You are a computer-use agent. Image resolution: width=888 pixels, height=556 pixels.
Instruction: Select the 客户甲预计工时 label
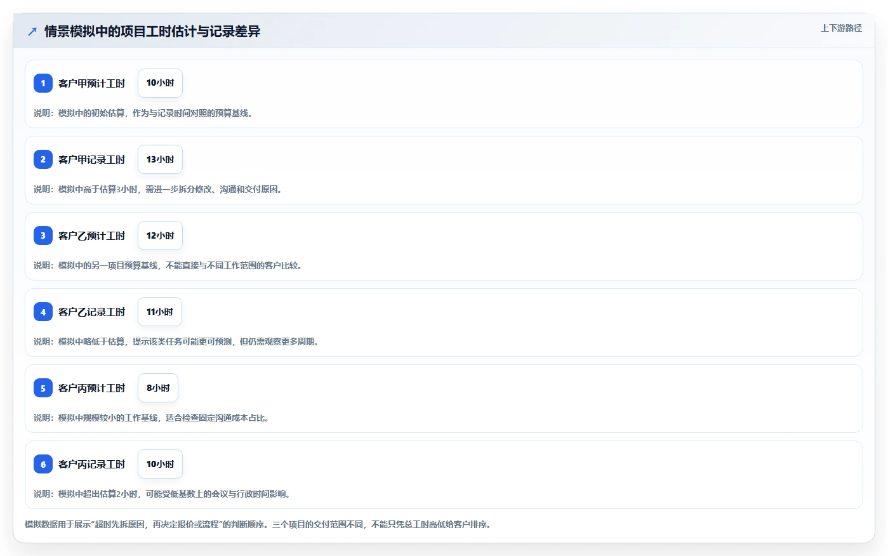pos(91,83)
